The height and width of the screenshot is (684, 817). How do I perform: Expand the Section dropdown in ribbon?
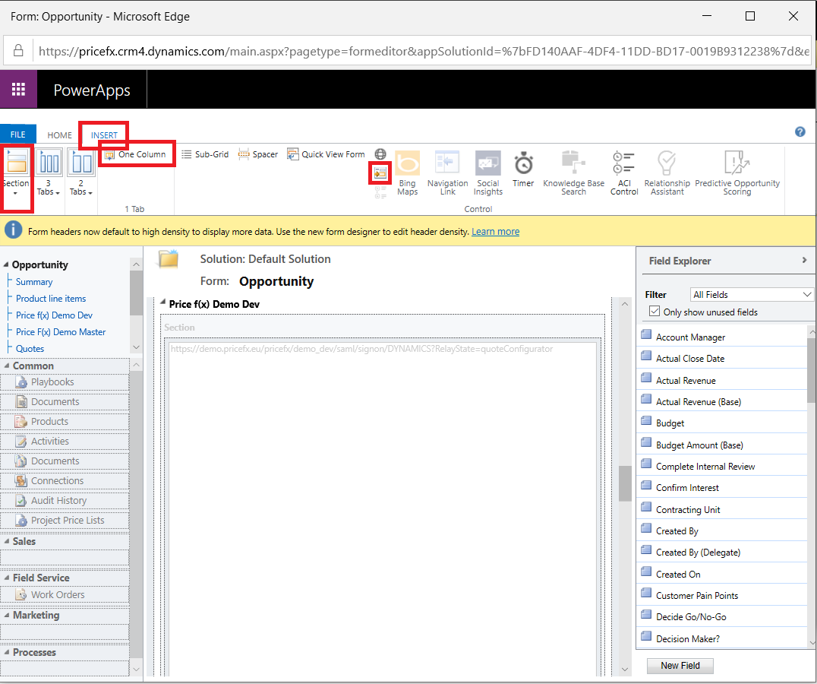point(15,193)
